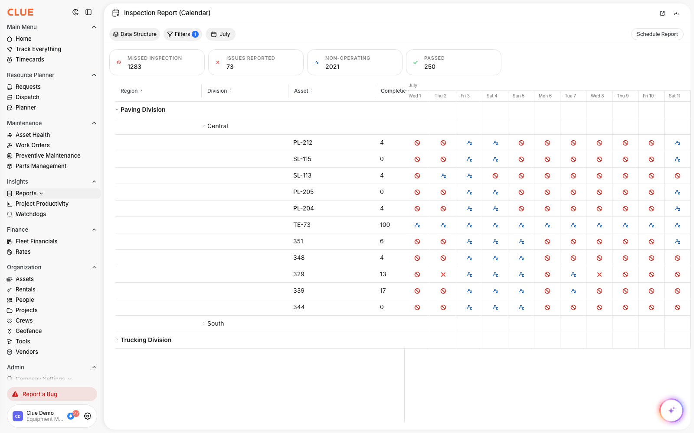Screen dimensions: 694x433
Task: Collapse the Insights section
Action: (94, 181)
